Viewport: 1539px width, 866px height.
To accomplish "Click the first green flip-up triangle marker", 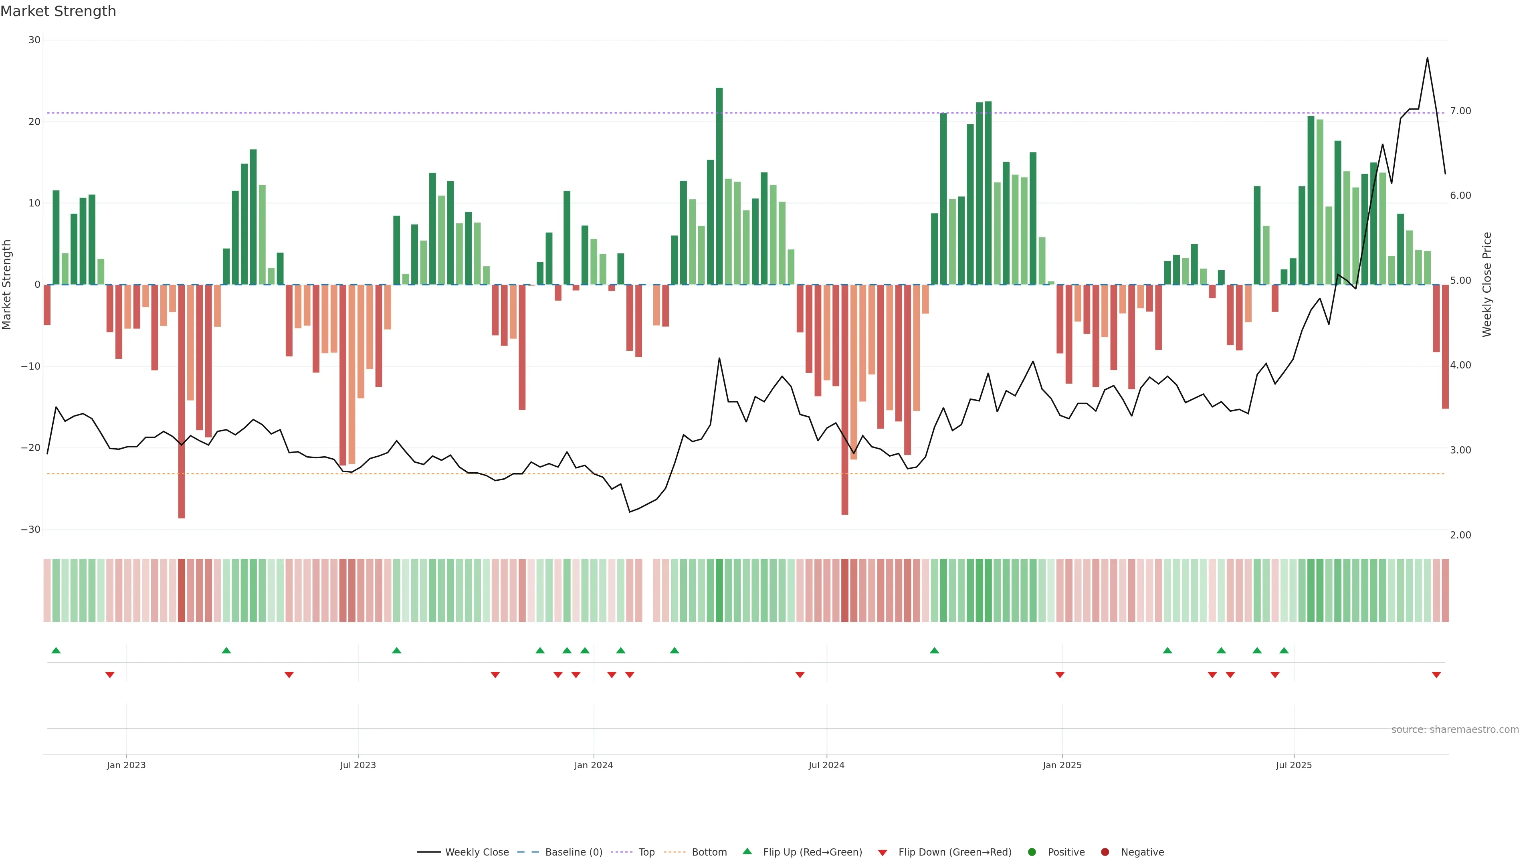I will (x=56, y=650).
